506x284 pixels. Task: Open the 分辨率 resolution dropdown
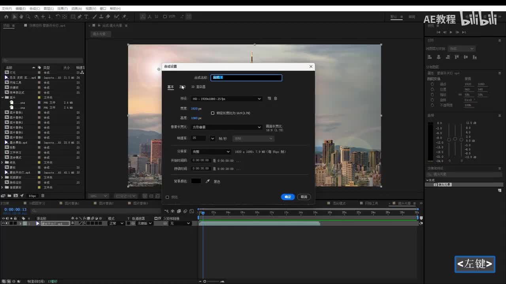211,152
